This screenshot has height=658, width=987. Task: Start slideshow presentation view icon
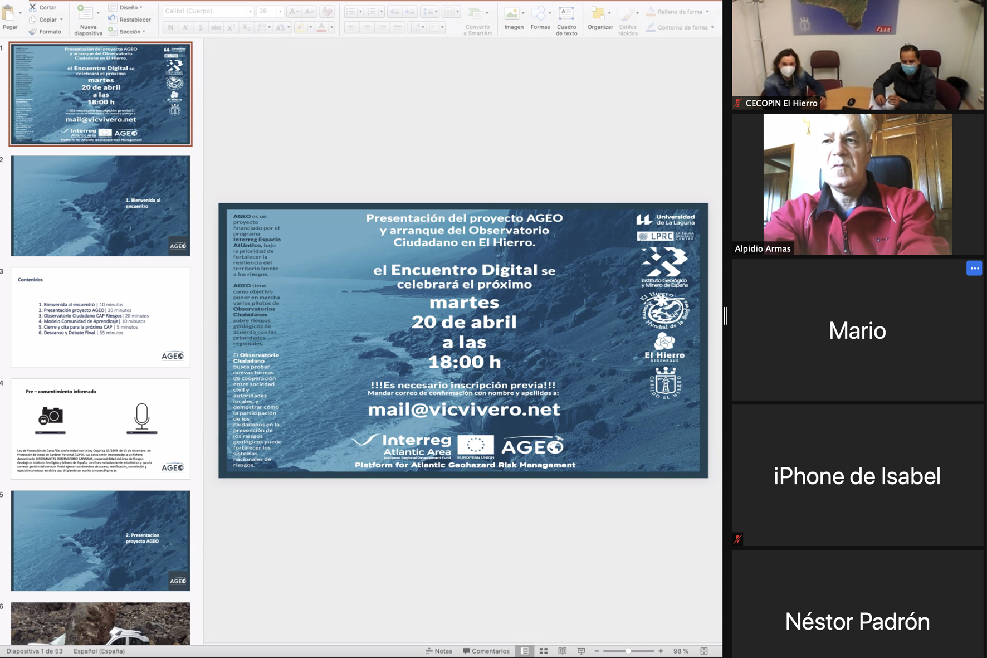click(582, 651)
